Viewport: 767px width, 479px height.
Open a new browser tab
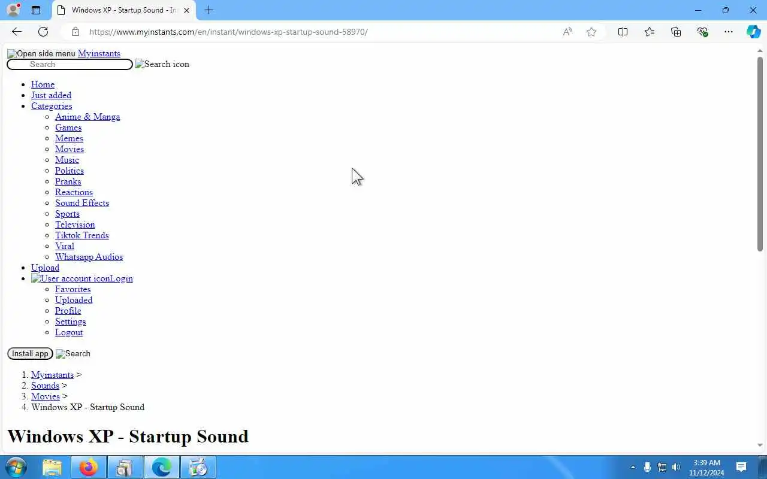coord(209,10)
